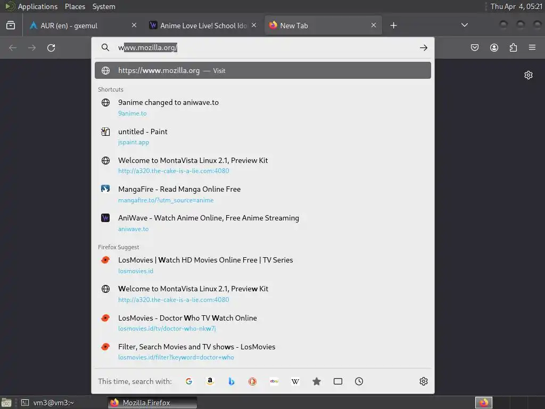The image size is (545, 409).
Task: Click the 9anime.to URL text
Action: [132, 113]
